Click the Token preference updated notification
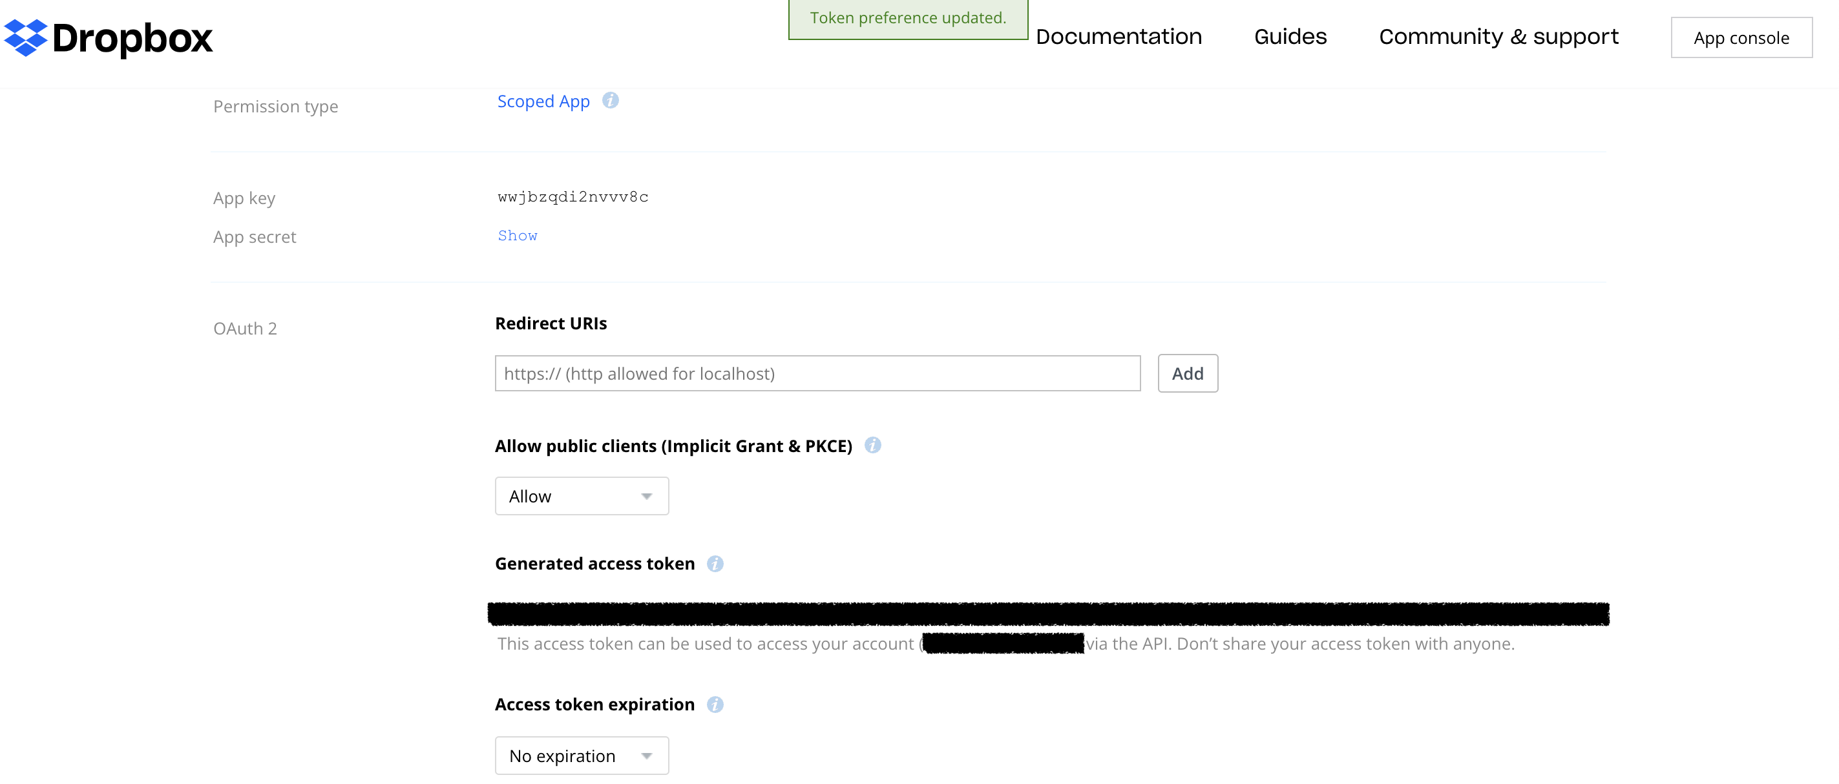Image resolution: width=1839 pixels, height=784 pixels. pos(907,19)
